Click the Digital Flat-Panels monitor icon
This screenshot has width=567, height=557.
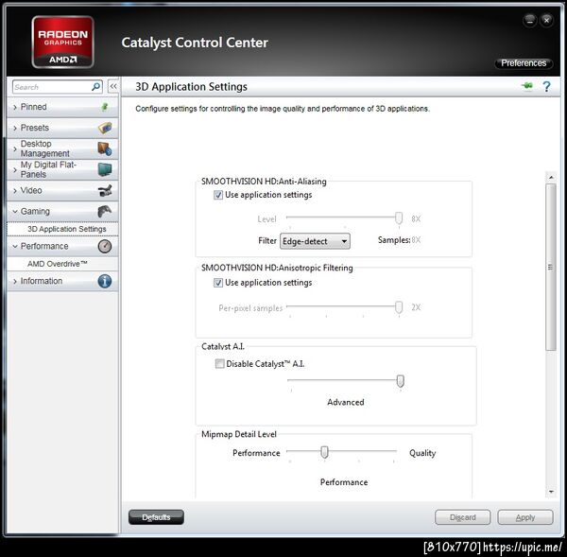[x=105, y=169]
